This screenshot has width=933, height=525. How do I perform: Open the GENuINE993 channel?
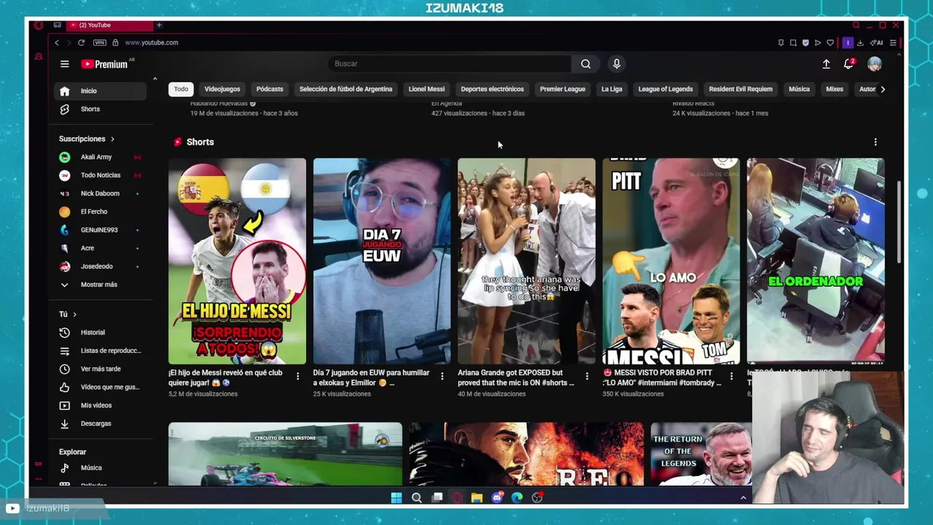coord(100,230)
